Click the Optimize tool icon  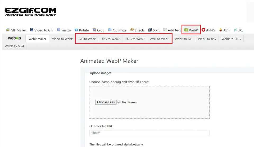coord(110,30)
